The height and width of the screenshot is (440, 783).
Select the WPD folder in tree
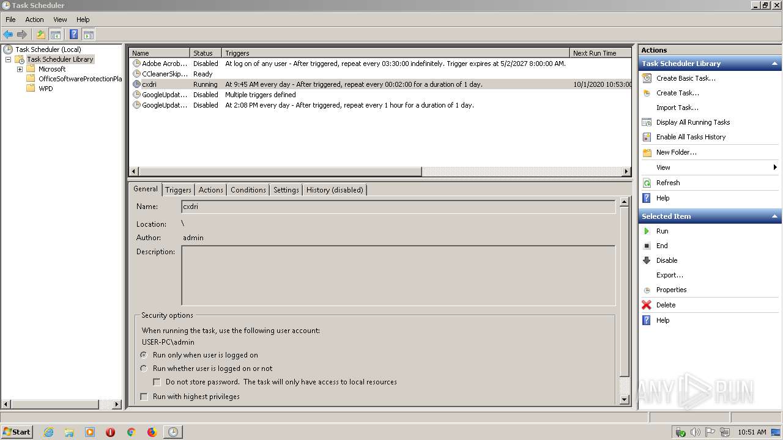coord(45,89)
